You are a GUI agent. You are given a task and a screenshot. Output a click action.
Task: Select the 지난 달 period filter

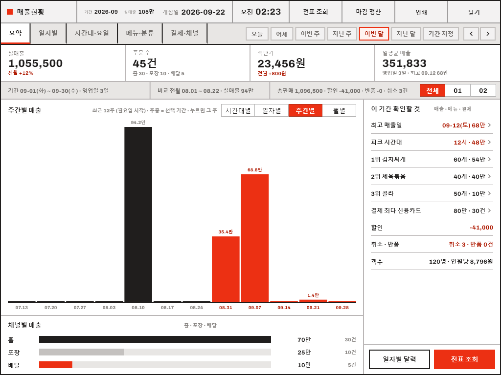[x=406, y=34]
